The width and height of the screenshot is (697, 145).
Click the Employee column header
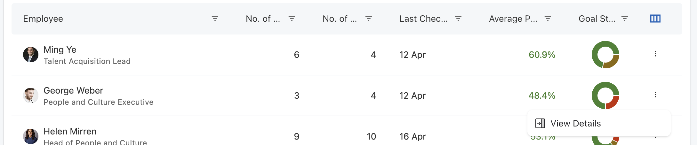point(43,19)
